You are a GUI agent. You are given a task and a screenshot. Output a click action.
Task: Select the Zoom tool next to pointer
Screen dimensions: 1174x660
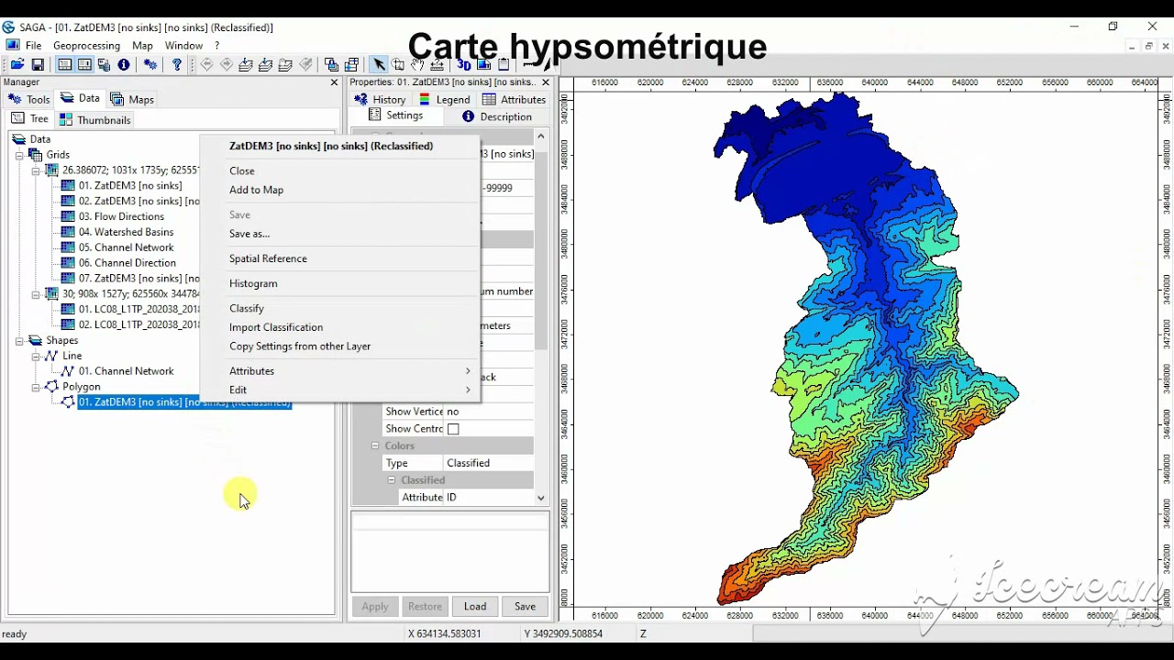(x=398, y=64)
